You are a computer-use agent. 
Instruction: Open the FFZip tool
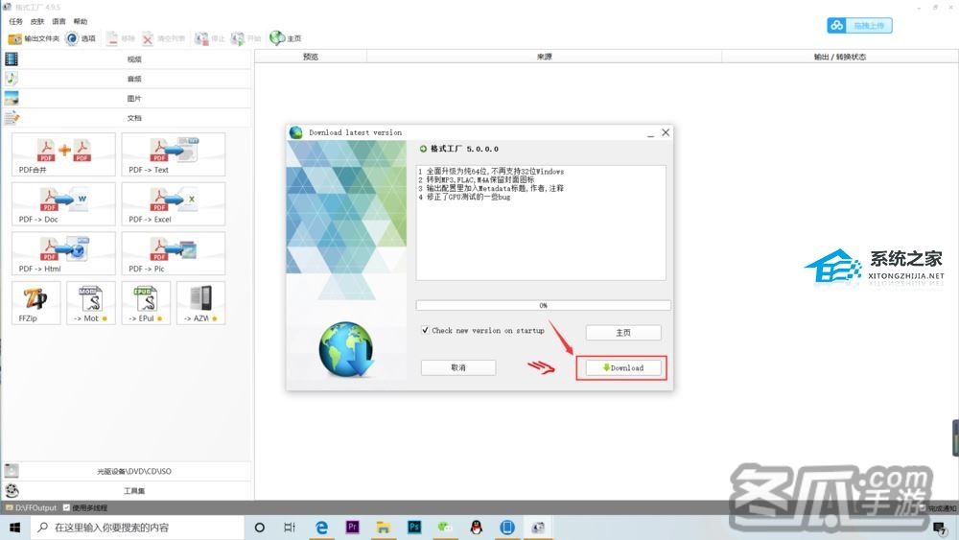(35, 302)
